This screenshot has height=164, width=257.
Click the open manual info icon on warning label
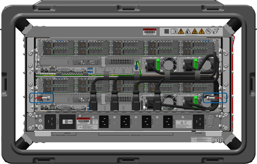(174, 31)
